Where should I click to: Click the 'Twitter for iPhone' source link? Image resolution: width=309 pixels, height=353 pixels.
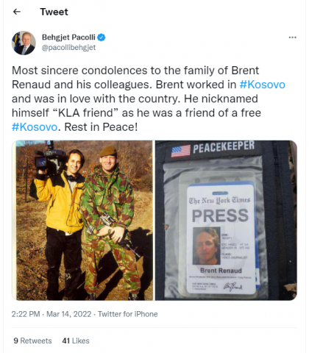[128, 314]
